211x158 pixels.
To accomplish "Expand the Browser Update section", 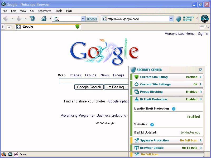I will click(200, 148).
